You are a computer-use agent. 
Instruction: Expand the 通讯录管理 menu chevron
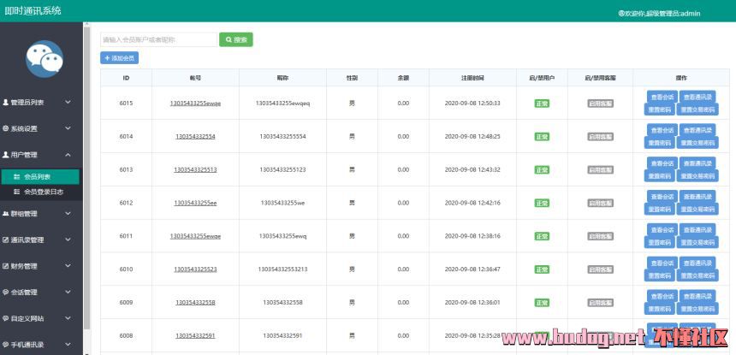click(x=68, y=240)
